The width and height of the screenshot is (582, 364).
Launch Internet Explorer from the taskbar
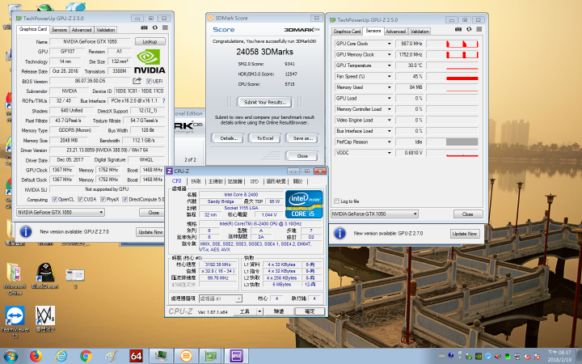tap(61, 356)
